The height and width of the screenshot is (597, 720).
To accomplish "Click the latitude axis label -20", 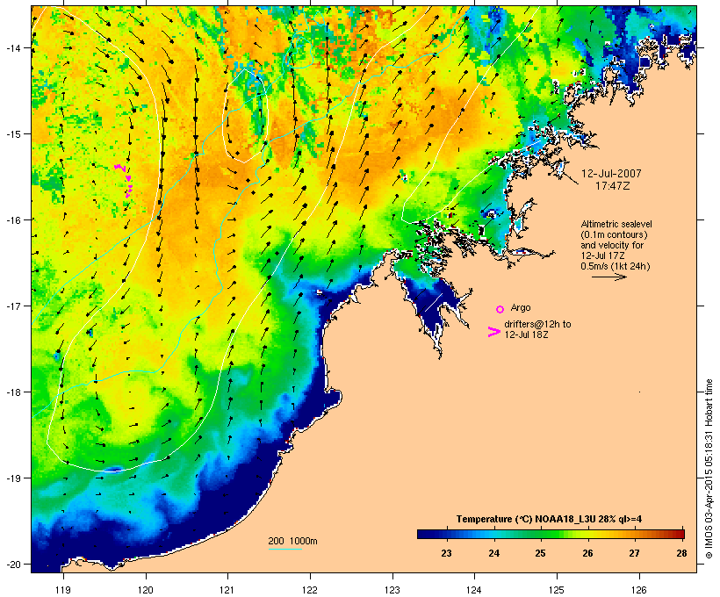I will [x=13, y=565].
